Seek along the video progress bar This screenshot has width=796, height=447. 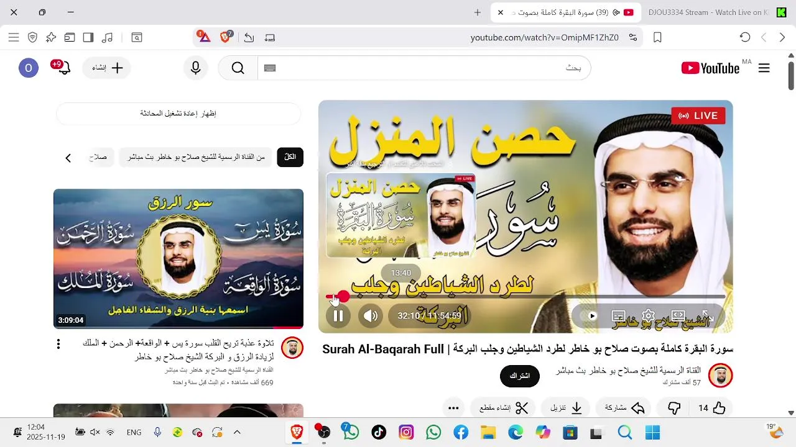[x=525, y=297]
